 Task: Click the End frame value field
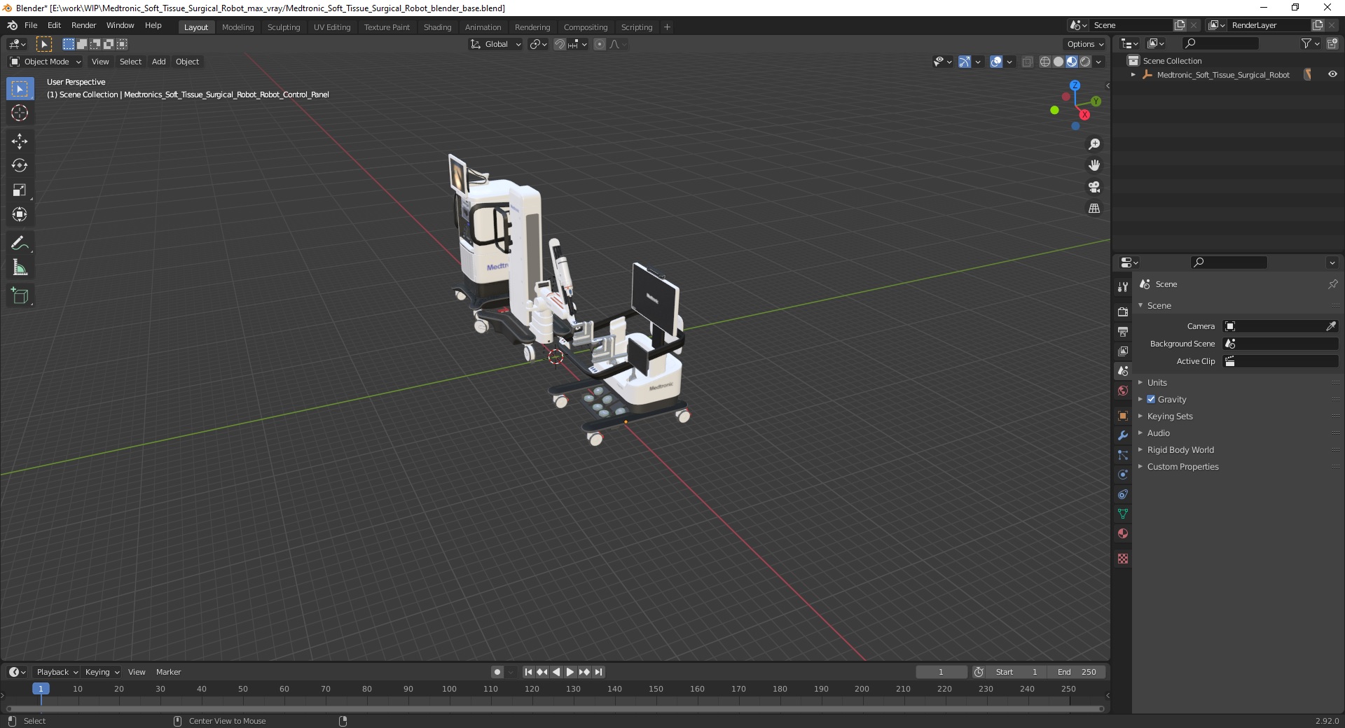tap(1077, 672)
